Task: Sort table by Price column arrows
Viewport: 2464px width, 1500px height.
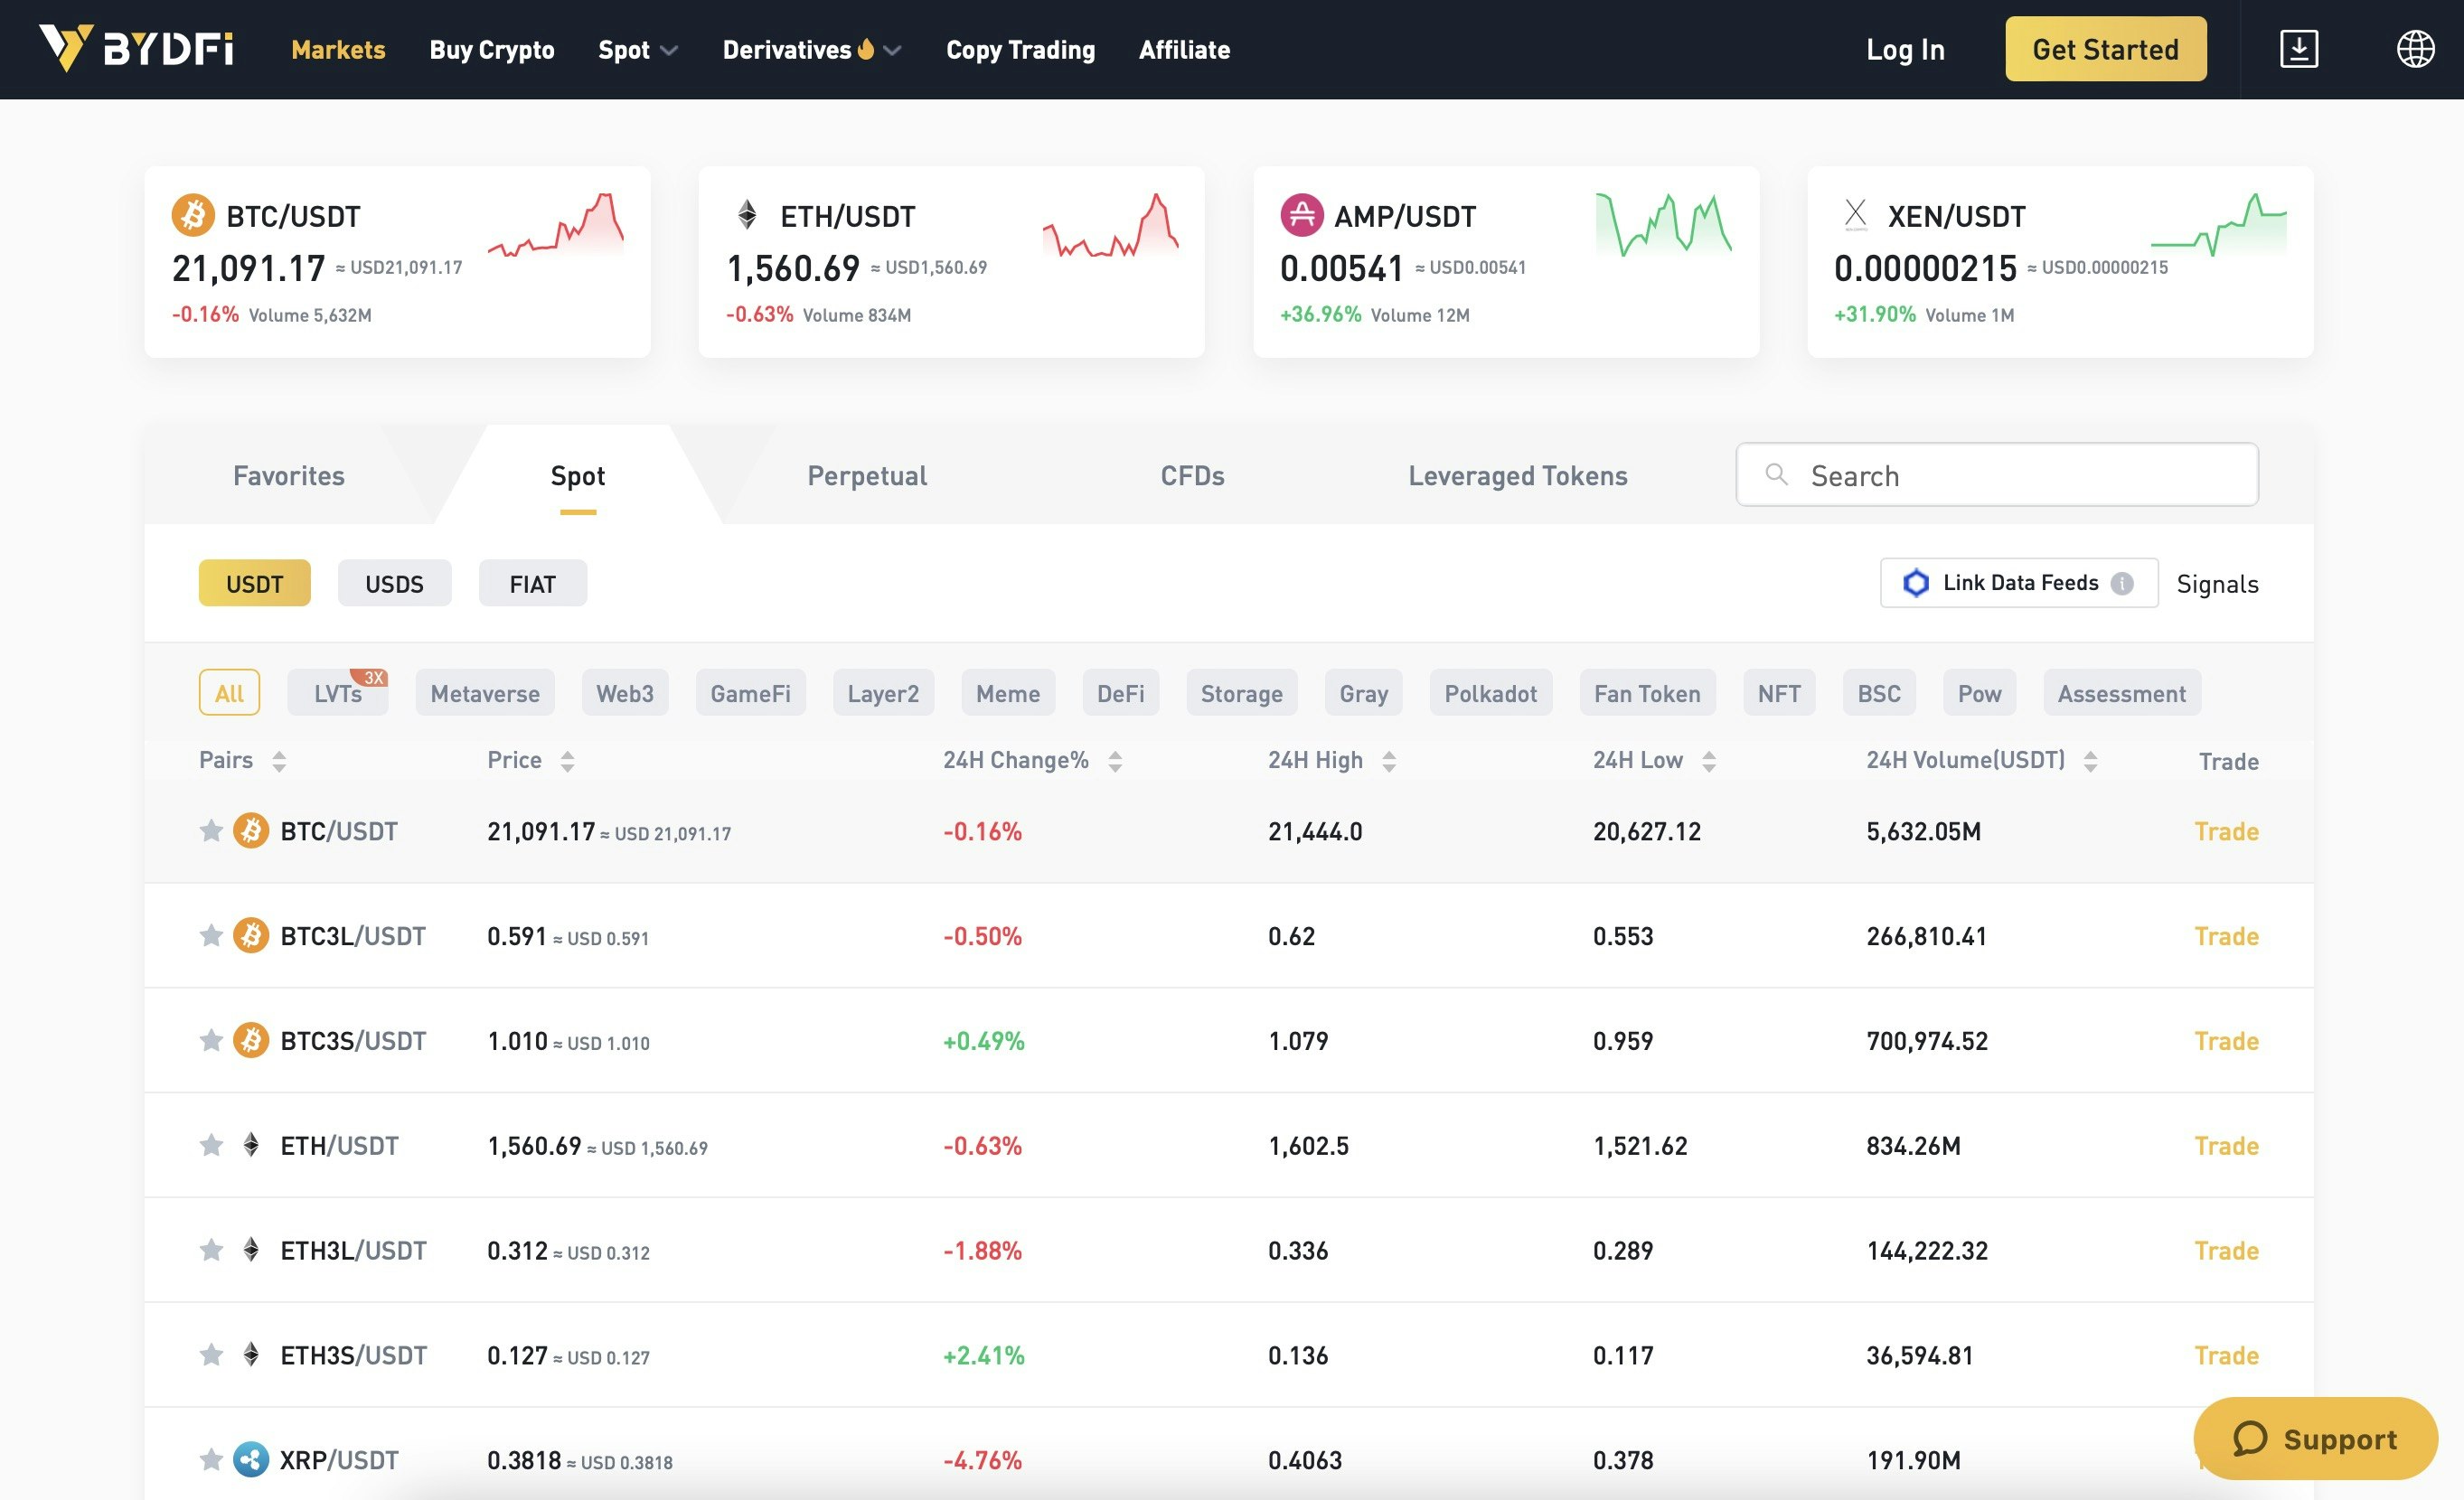Action: tap(567, 761)
